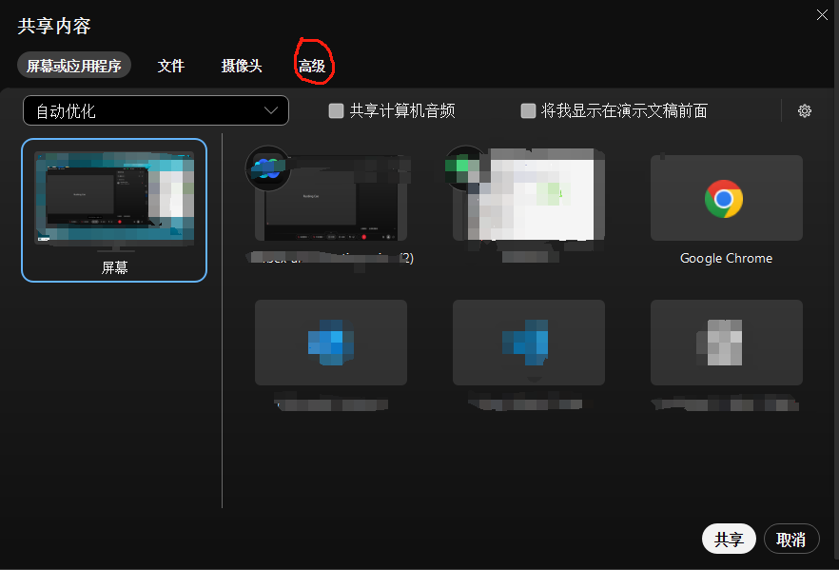Click the Google Chrome logo icon
The image size is (839, 570).
pos(726,200)
